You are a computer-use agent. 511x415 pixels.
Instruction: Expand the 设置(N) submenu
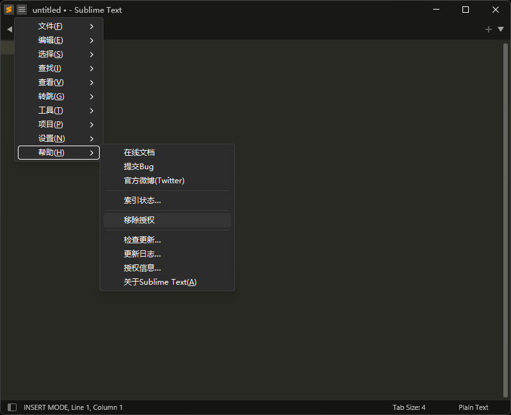(59, 139)
